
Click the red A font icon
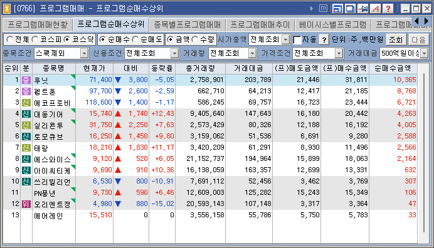click(376, 9)
